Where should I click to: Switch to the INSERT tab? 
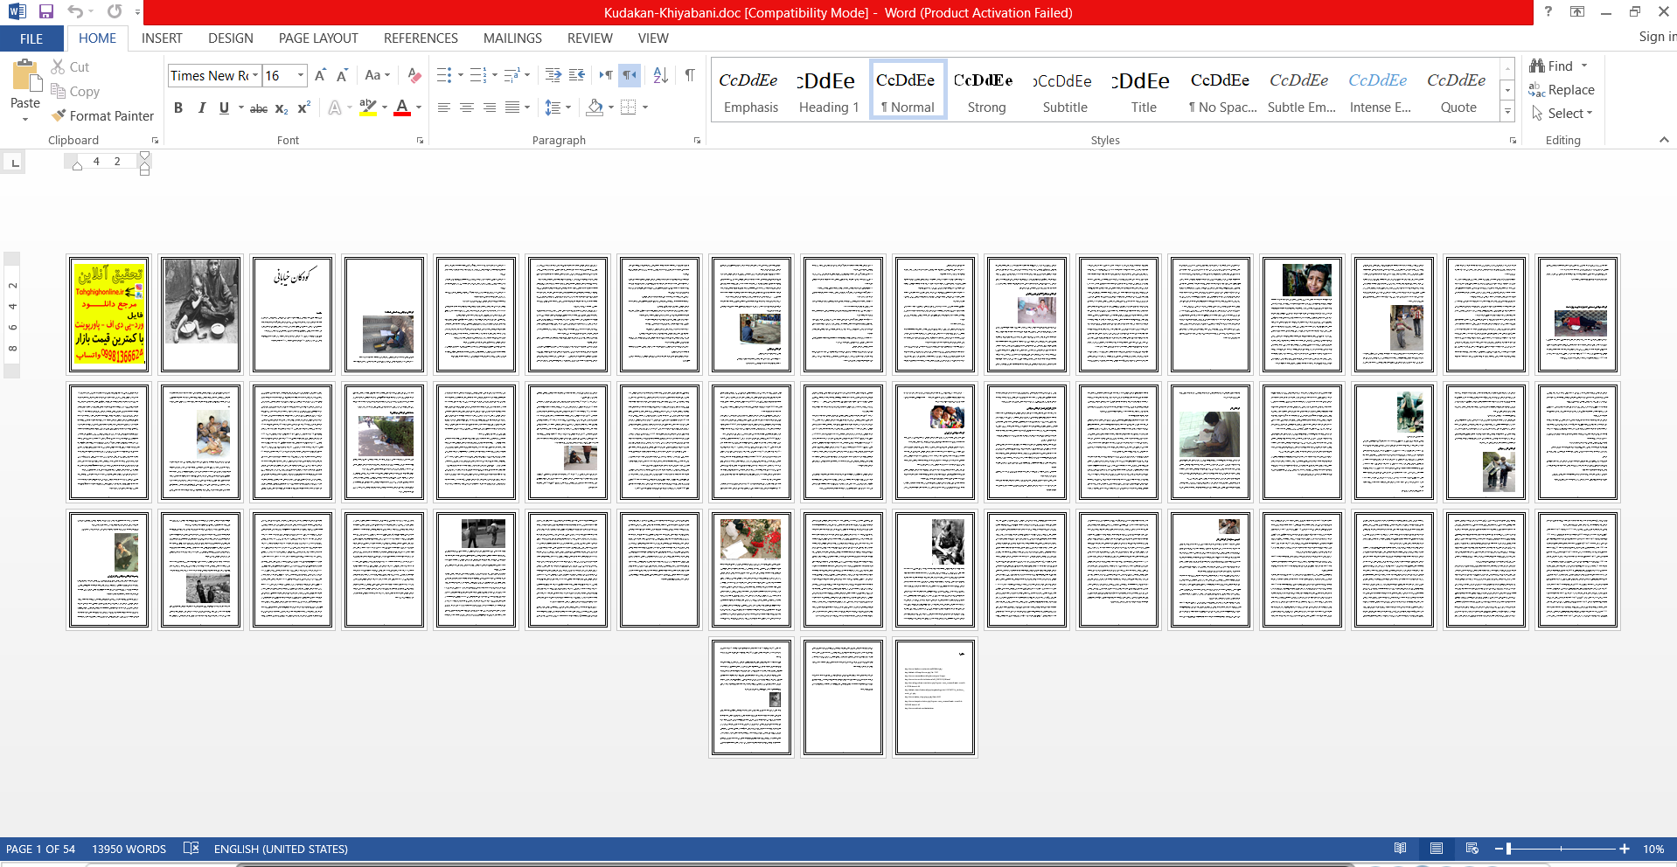pos(162,38)
